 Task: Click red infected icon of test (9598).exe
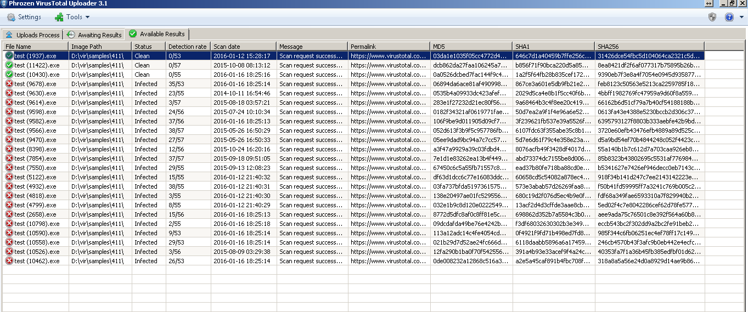(9, 112)
